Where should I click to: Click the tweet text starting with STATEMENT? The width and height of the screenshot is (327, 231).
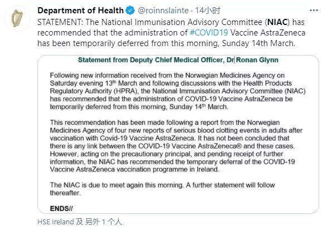[x=171, y=33]
